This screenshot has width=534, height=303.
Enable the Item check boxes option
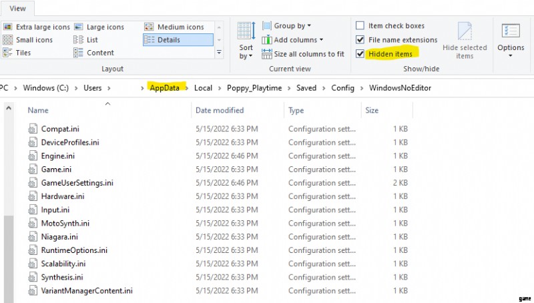coord(360,26)
